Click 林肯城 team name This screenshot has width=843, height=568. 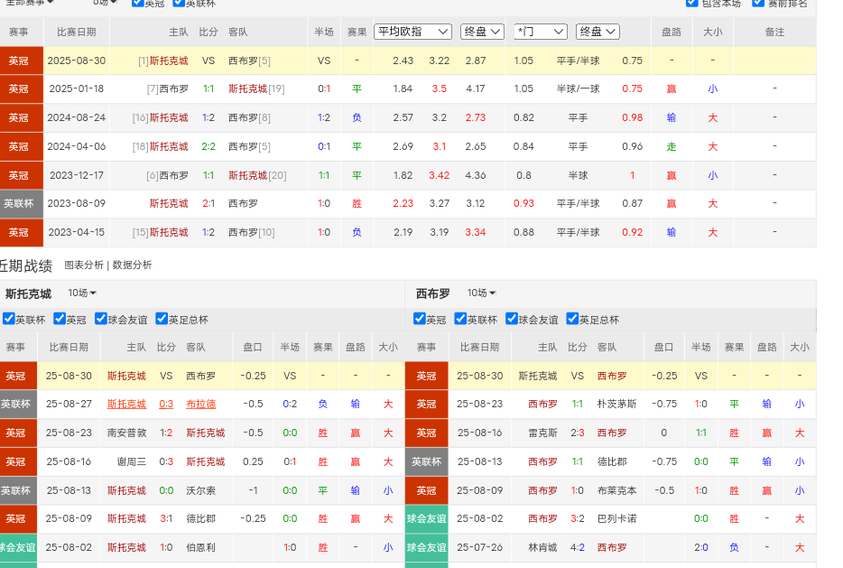(543, 547)
